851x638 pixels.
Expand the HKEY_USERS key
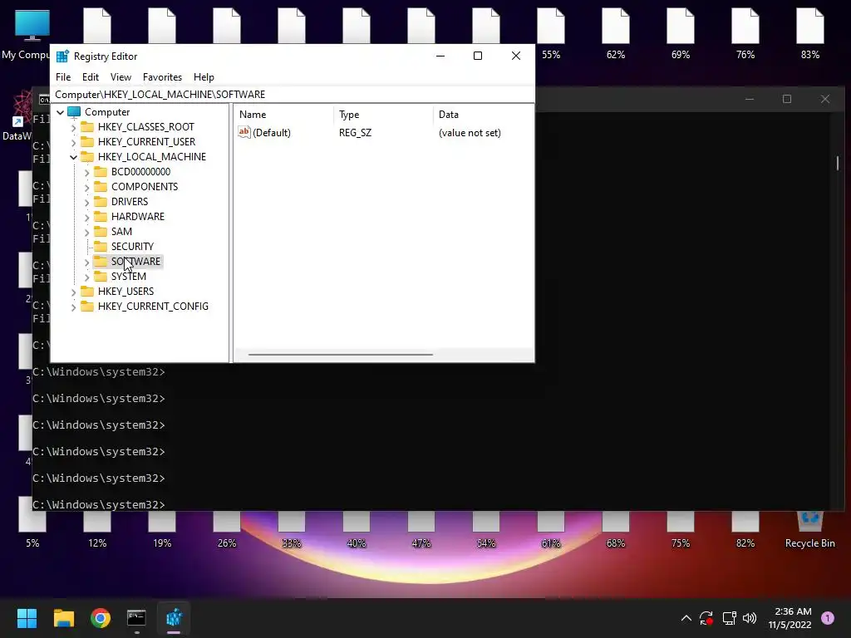(74, 292)
